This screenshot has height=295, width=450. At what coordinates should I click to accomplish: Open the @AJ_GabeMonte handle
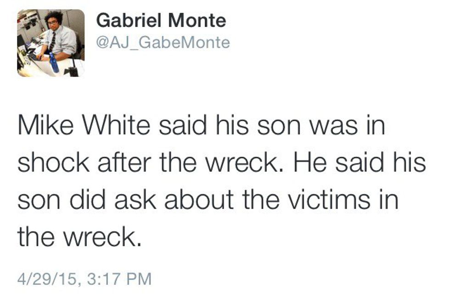[163, 43]
